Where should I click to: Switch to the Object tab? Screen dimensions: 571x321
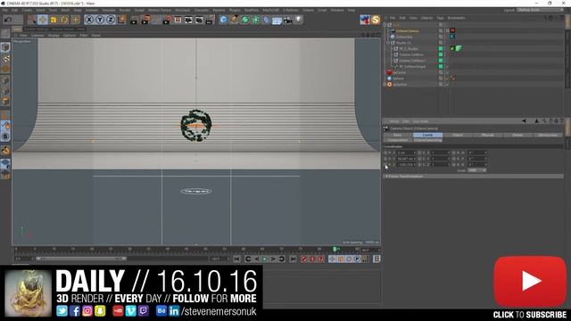[x=458, y=135]
